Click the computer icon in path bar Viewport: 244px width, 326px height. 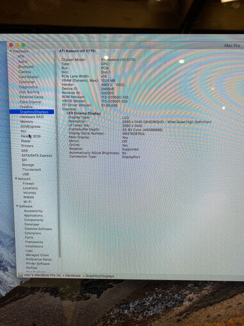(20, 275)
